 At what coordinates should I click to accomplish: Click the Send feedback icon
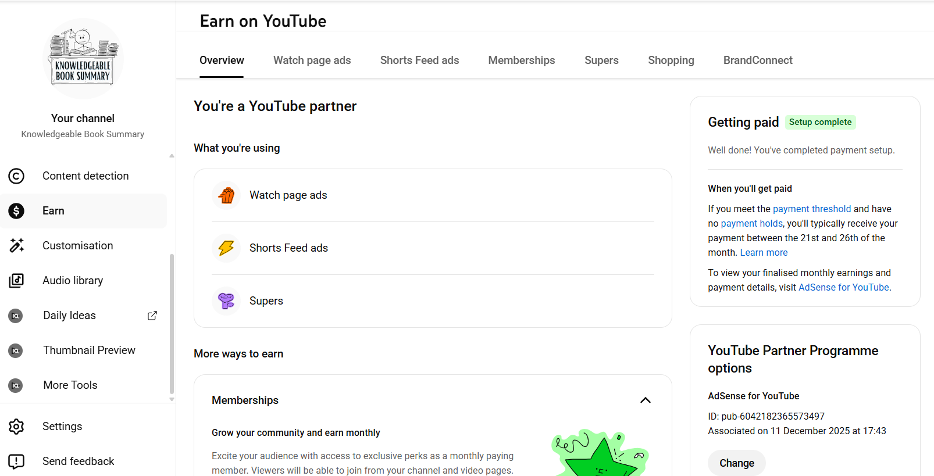[16, 461]
